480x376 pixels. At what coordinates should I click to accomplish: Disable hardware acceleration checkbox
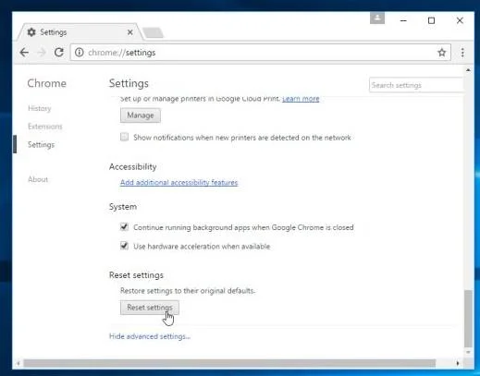click(x=124, y=246)
